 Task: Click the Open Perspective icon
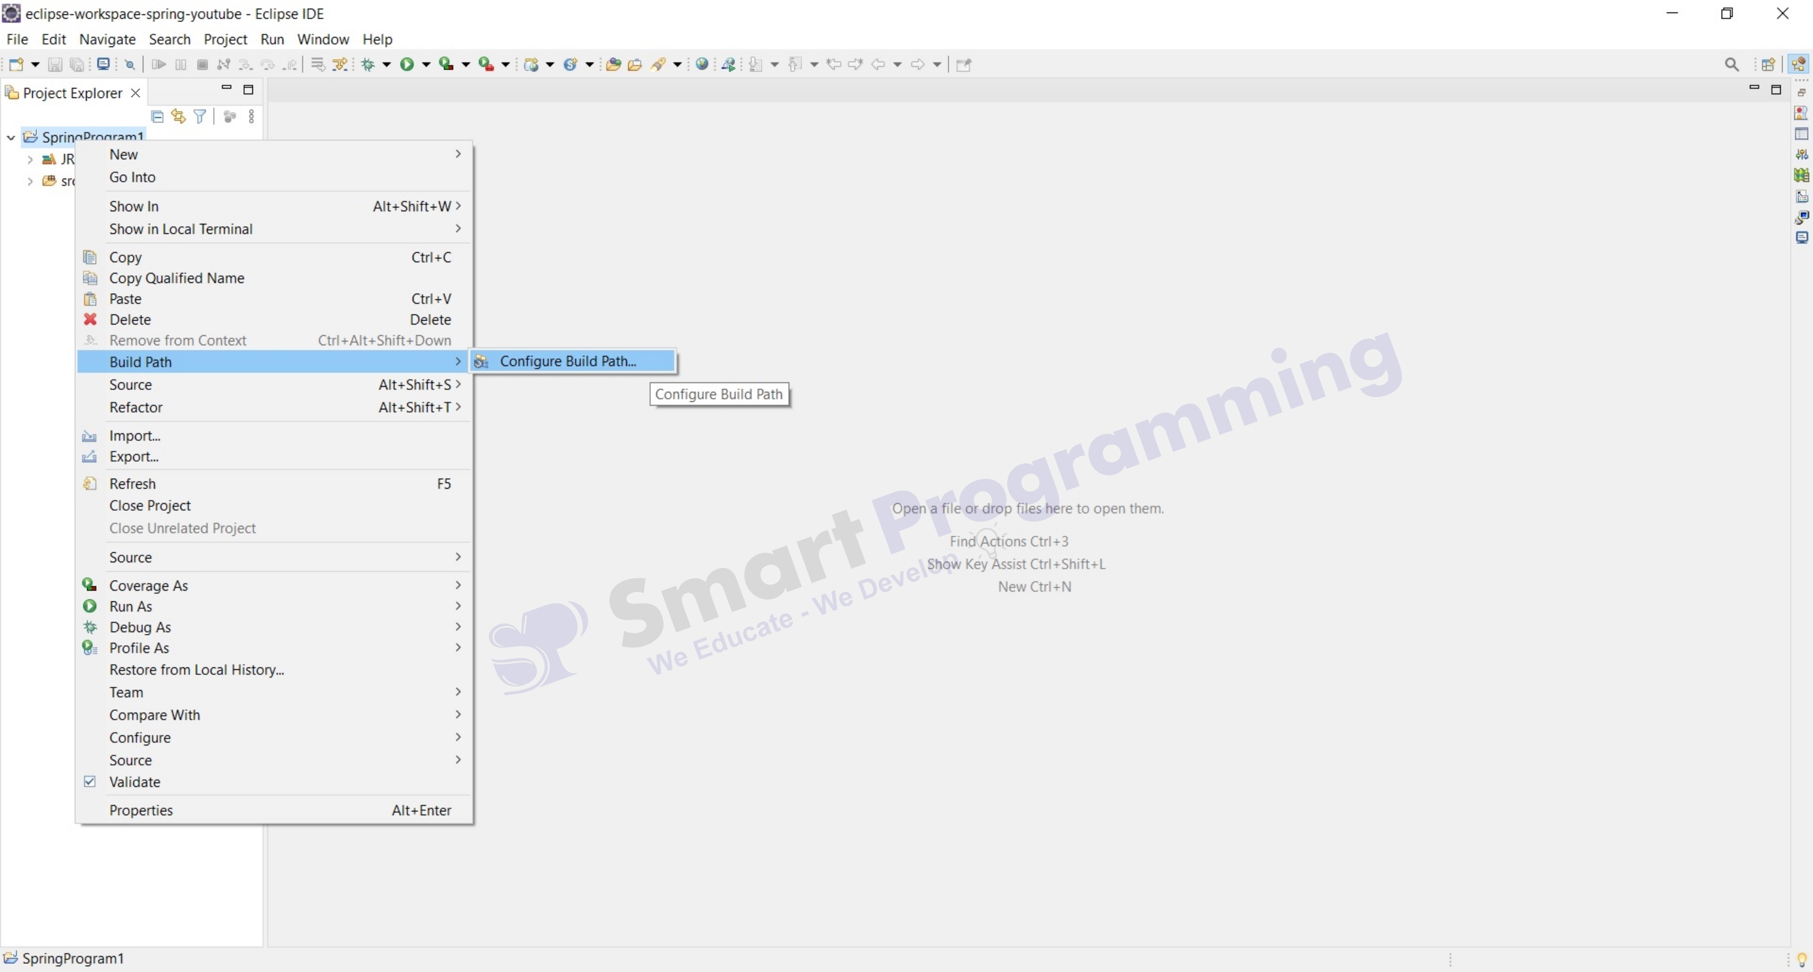1768,65
